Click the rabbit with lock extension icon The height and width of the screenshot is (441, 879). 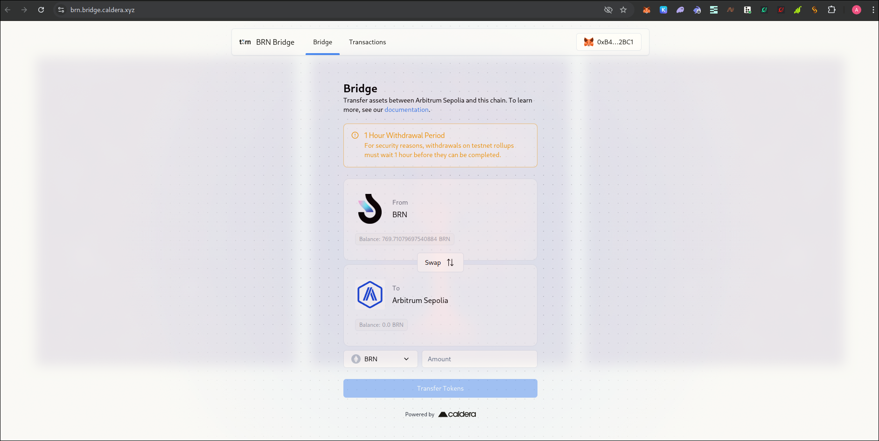tap(697, 10)
